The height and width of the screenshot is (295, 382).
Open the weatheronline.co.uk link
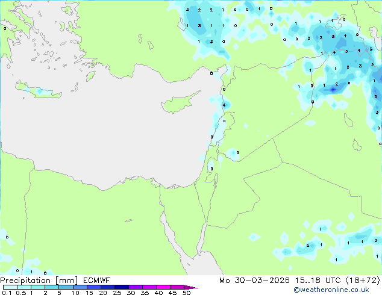point(331,290)
